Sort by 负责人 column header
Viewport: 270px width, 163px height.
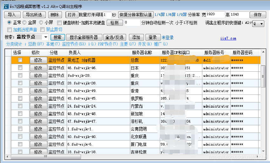[98, 53]
